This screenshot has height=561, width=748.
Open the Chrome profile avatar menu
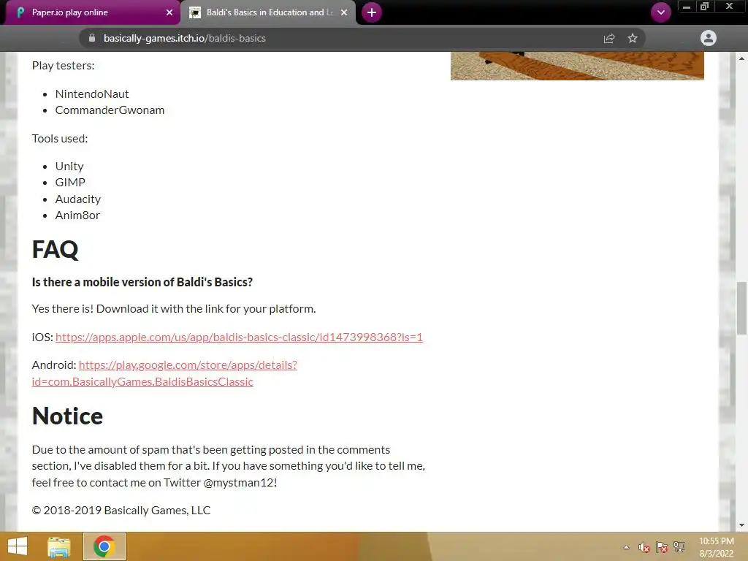[709, 38]
